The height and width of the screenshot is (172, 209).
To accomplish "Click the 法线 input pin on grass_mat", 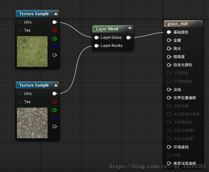I will [169, 89].
